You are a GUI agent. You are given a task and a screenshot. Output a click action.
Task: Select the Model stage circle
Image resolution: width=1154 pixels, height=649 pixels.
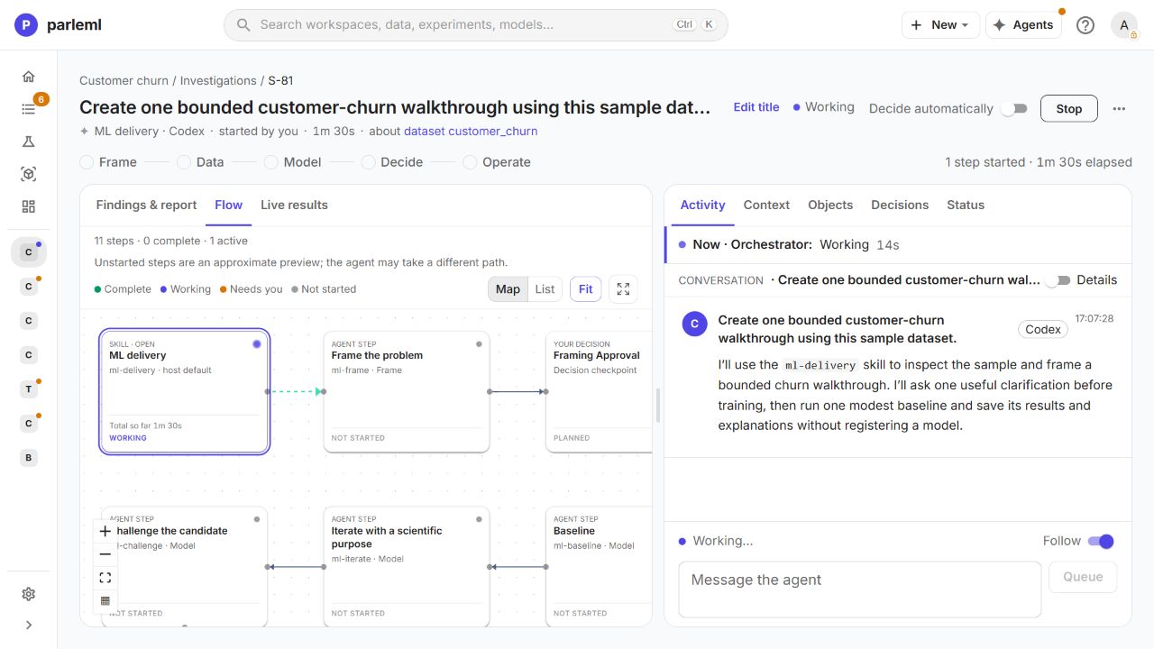point(270,162)
